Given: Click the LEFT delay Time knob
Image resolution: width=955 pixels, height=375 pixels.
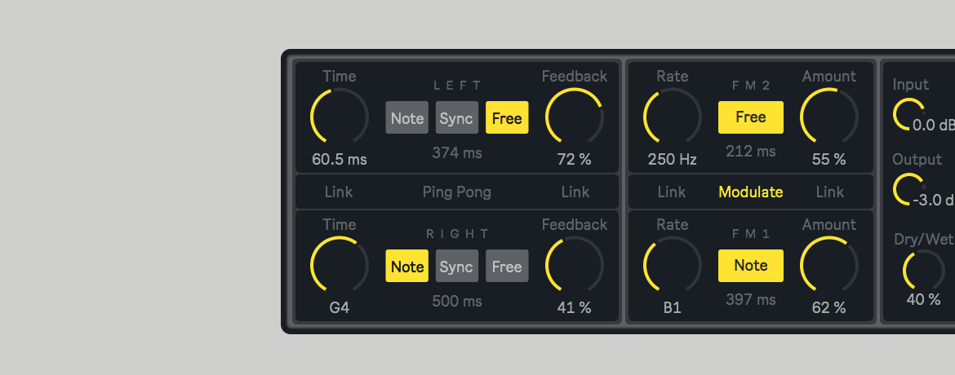Looking at the screenshot, I should pos(340,117).
